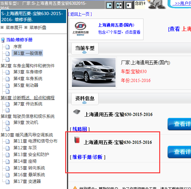Screen dimensions: 191x189
Task: Open 第10章 暖风通风导空调系统
Action: click(x=27, y=135)
